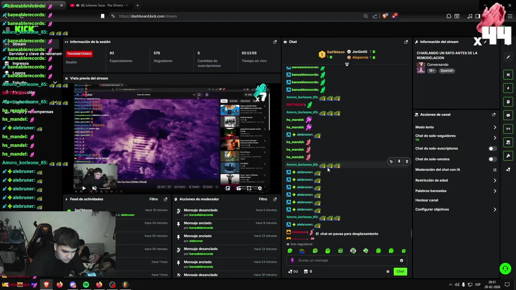Toggle Chat de solo-suscriptores switch
This screenshot has height=290, width=516.
coord(492,149)
